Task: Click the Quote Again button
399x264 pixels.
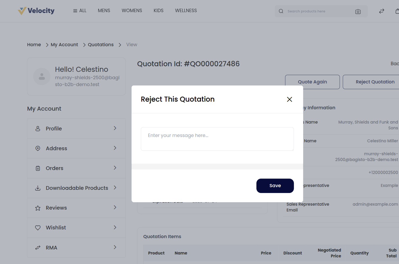Action: 312,82
